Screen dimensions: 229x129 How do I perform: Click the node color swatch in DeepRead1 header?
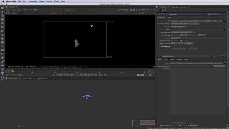[x=206, y=14]
